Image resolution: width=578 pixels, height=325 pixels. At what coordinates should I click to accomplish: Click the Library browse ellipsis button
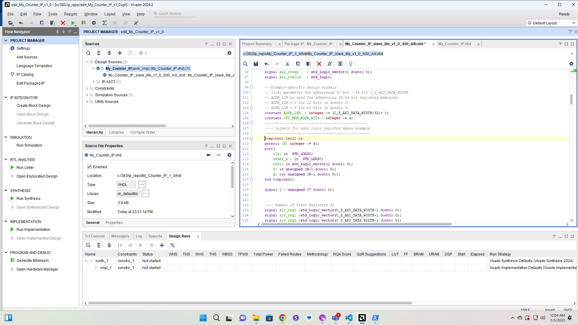click(x=145, y=194)
